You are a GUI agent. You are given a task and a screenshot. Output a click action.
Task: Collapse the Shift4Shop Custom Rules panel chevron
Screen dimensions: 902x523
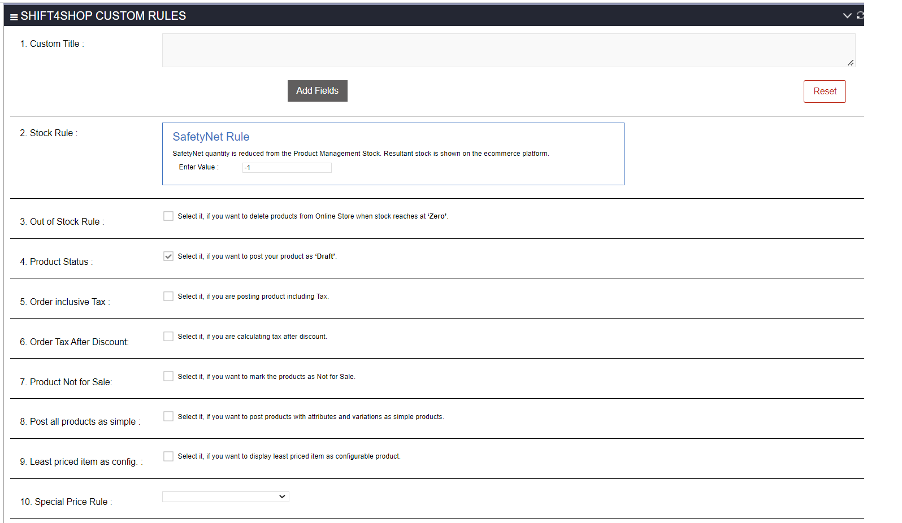pyautogui.click(x=847, y=16)
